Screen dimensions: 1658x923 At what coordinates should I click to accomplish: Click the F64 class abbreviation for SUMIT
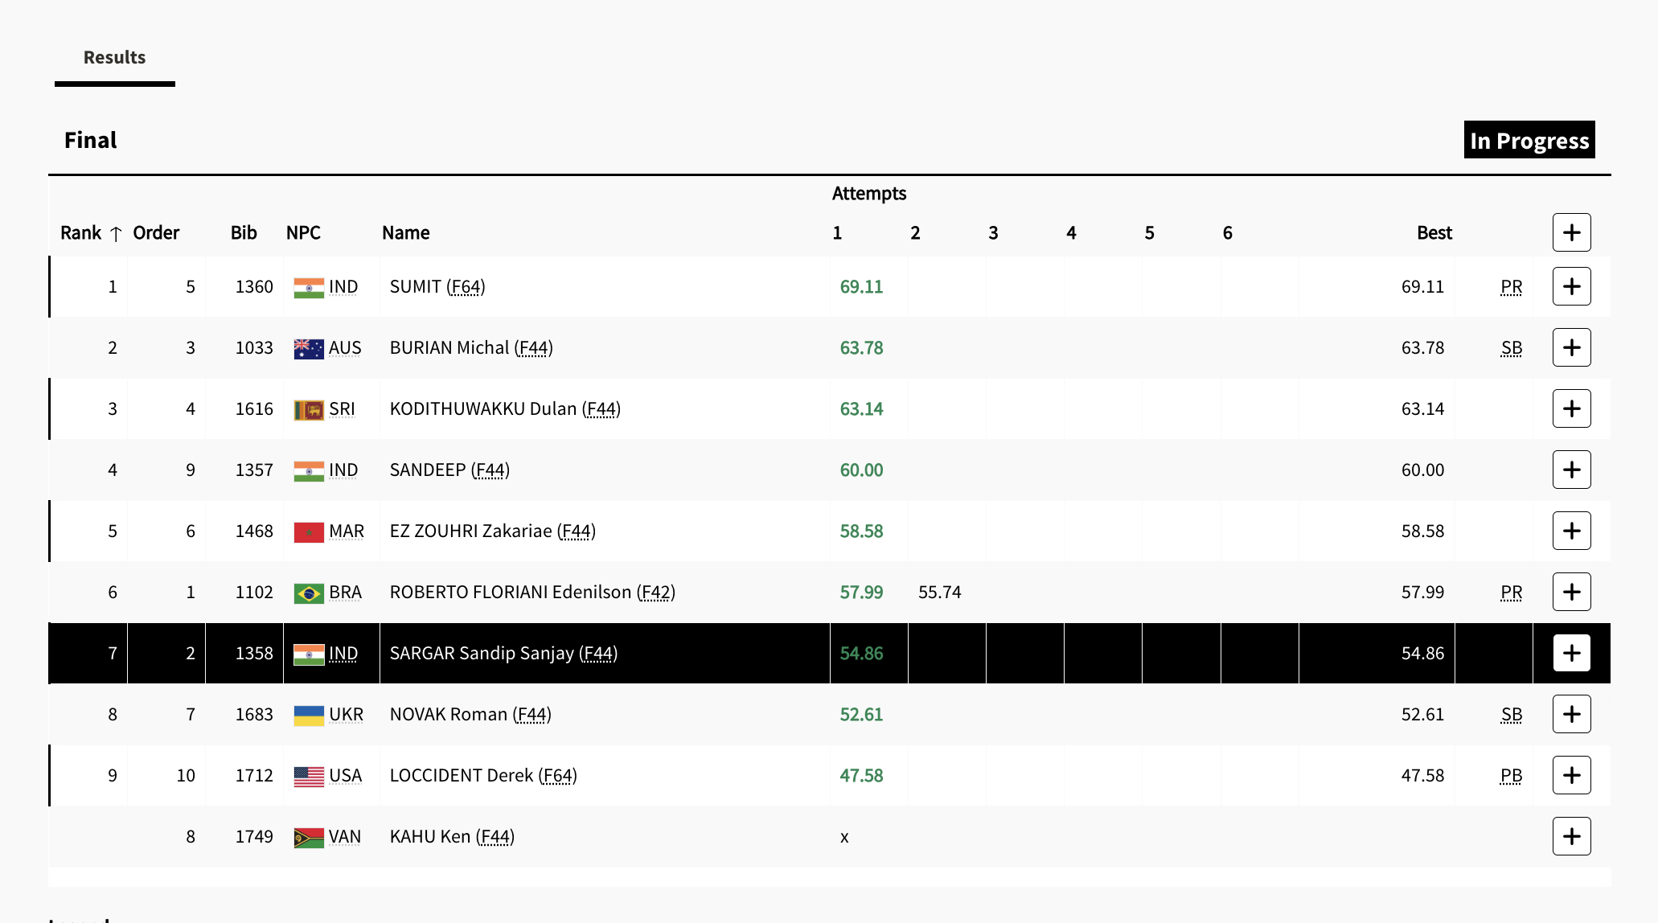466,287
